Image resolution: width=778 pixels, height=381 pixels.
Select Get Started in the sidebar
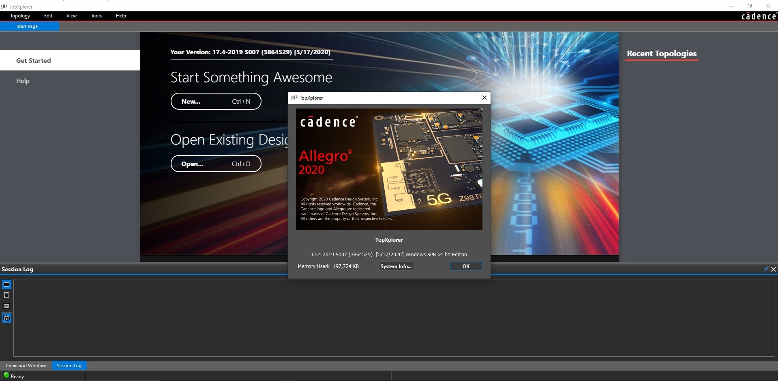click(x=70, y=60)
